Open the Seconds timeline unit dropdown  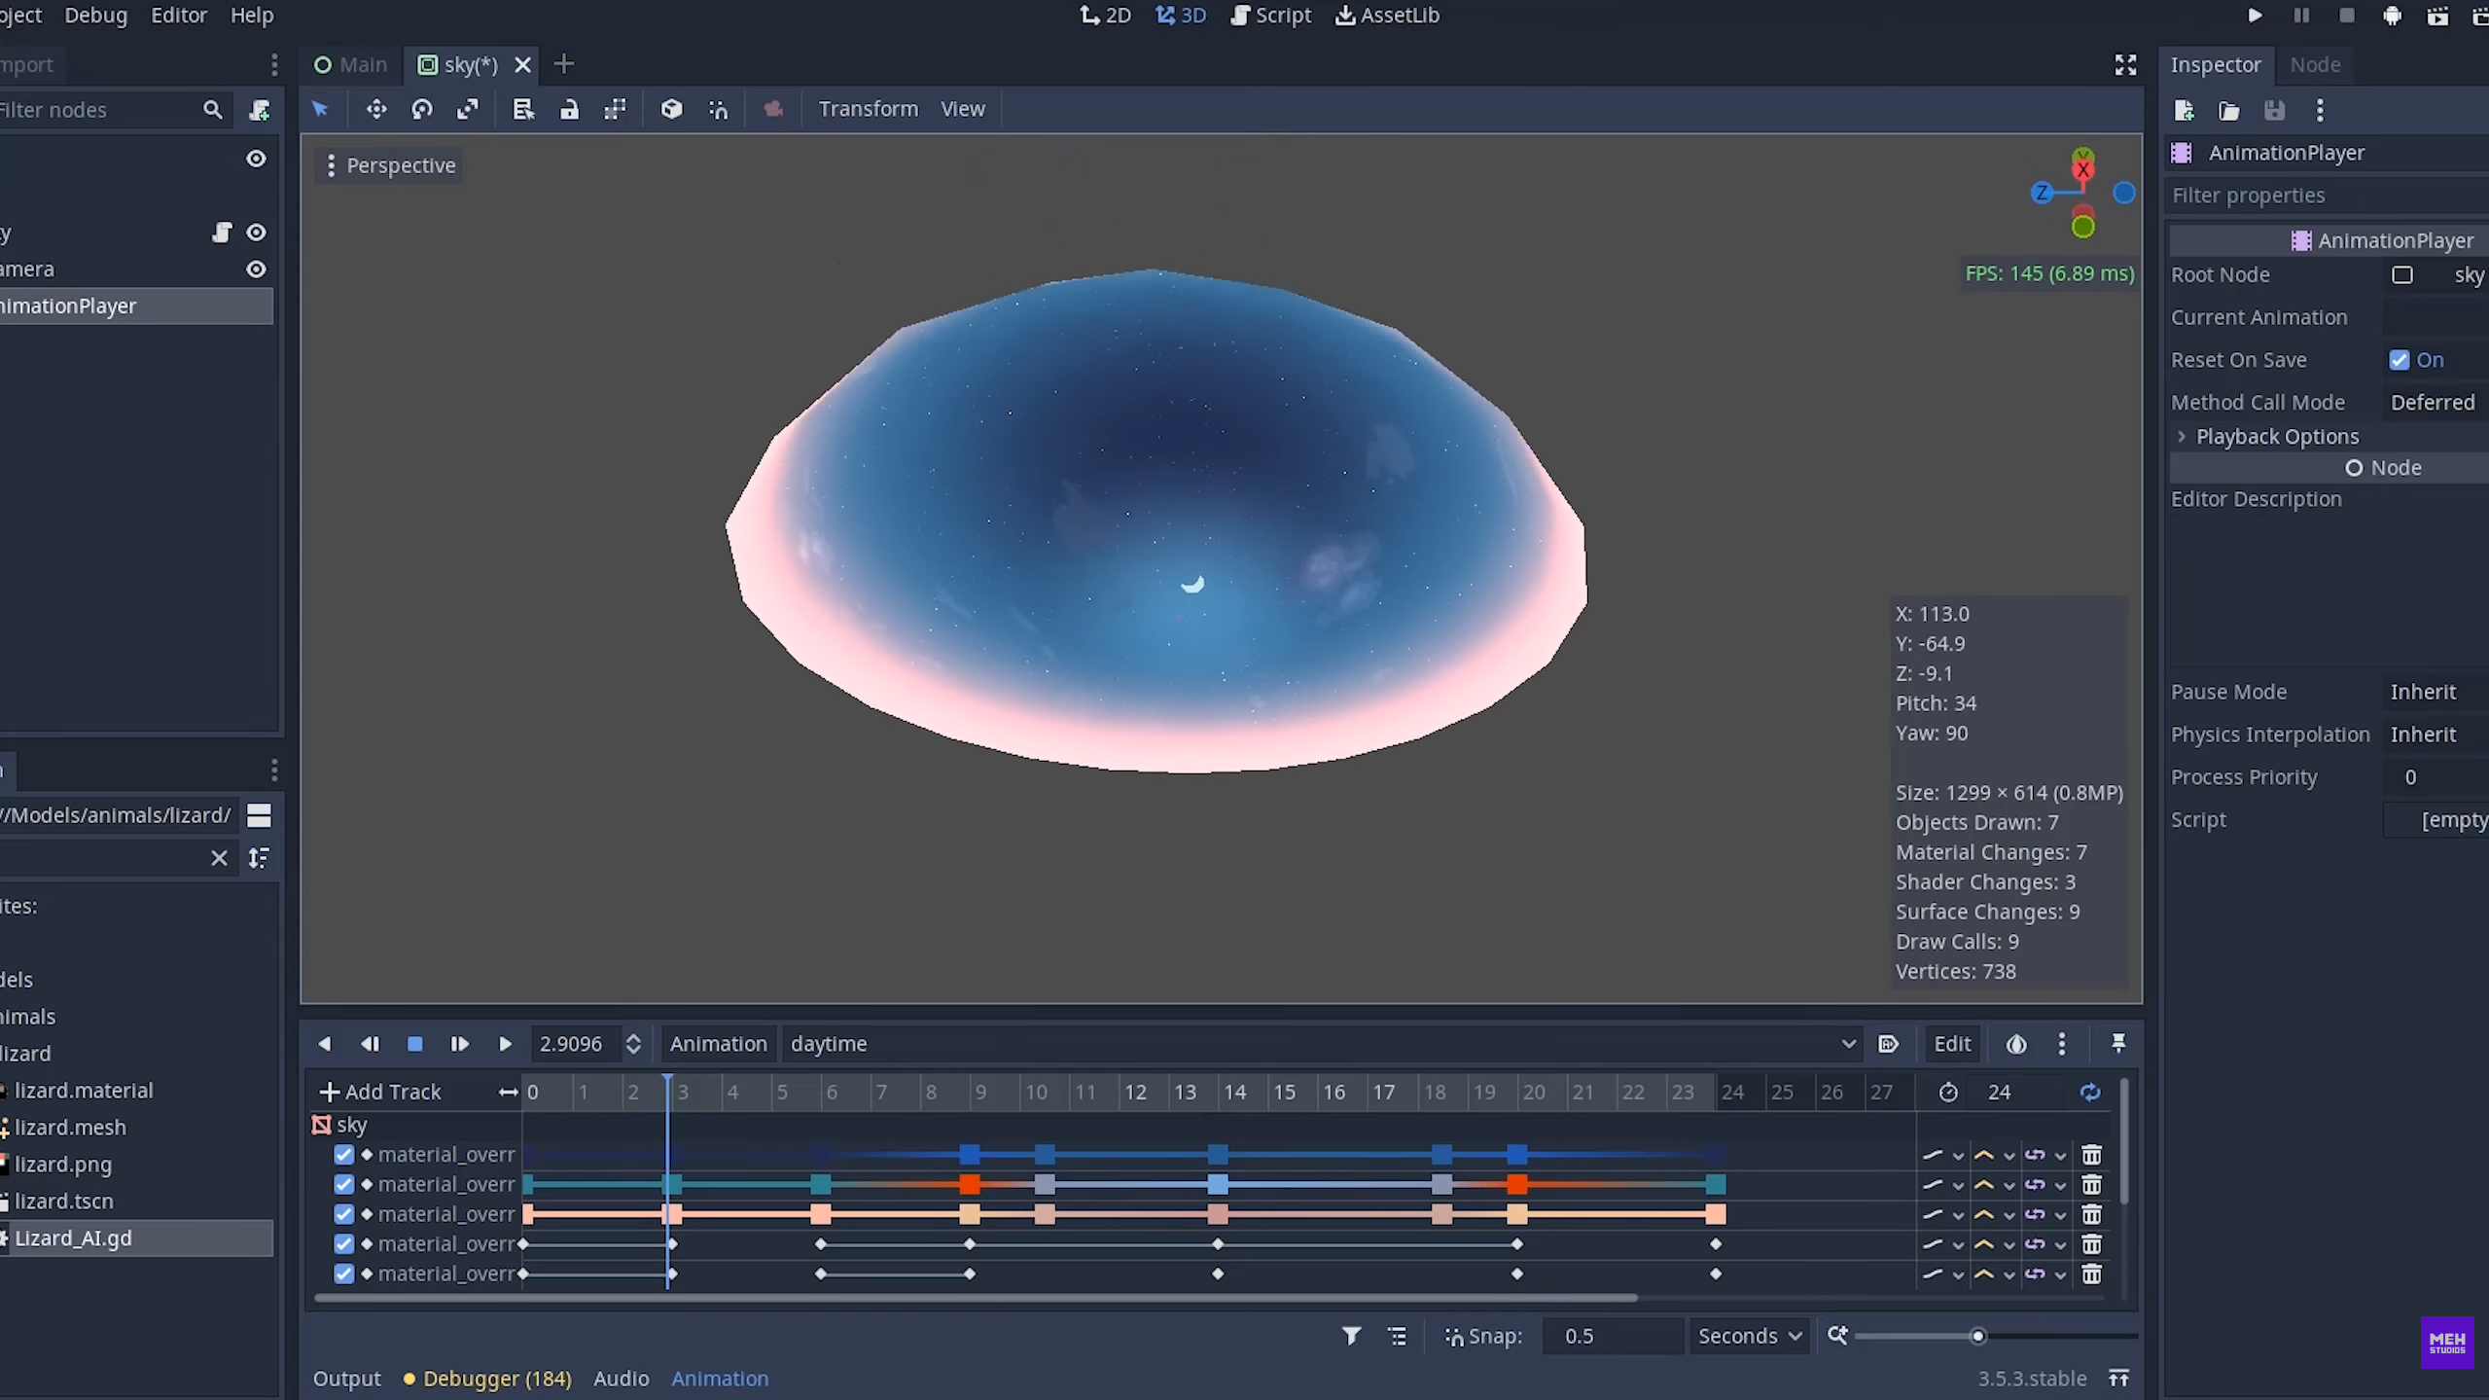pyautogui.click(x=1749, y=1336)
